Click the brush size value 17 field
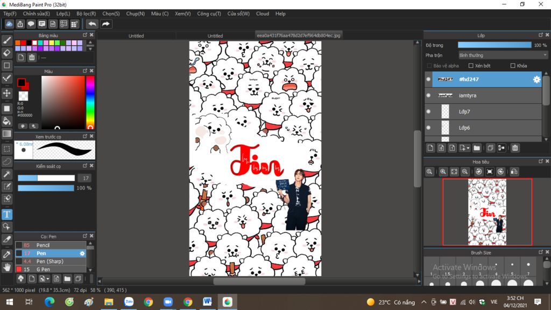This screenshot has height=310, width=551. (x=86, y=178)
